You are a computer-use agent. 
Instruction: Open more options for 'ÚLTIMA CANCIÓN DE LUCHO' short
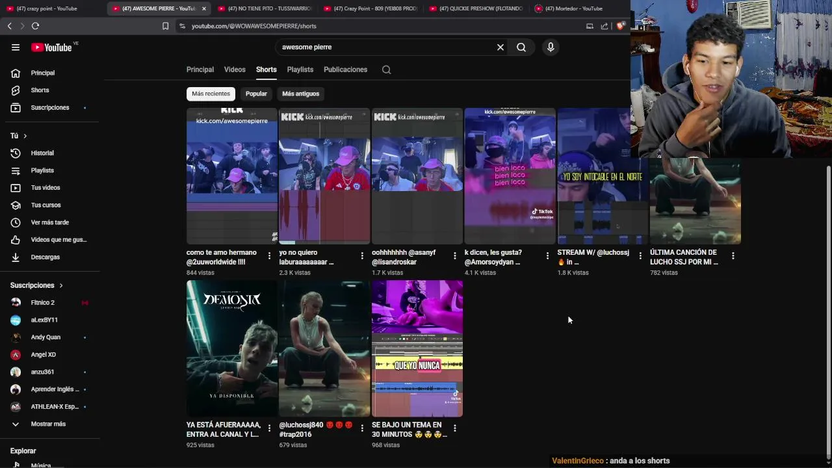click(733, 256)
